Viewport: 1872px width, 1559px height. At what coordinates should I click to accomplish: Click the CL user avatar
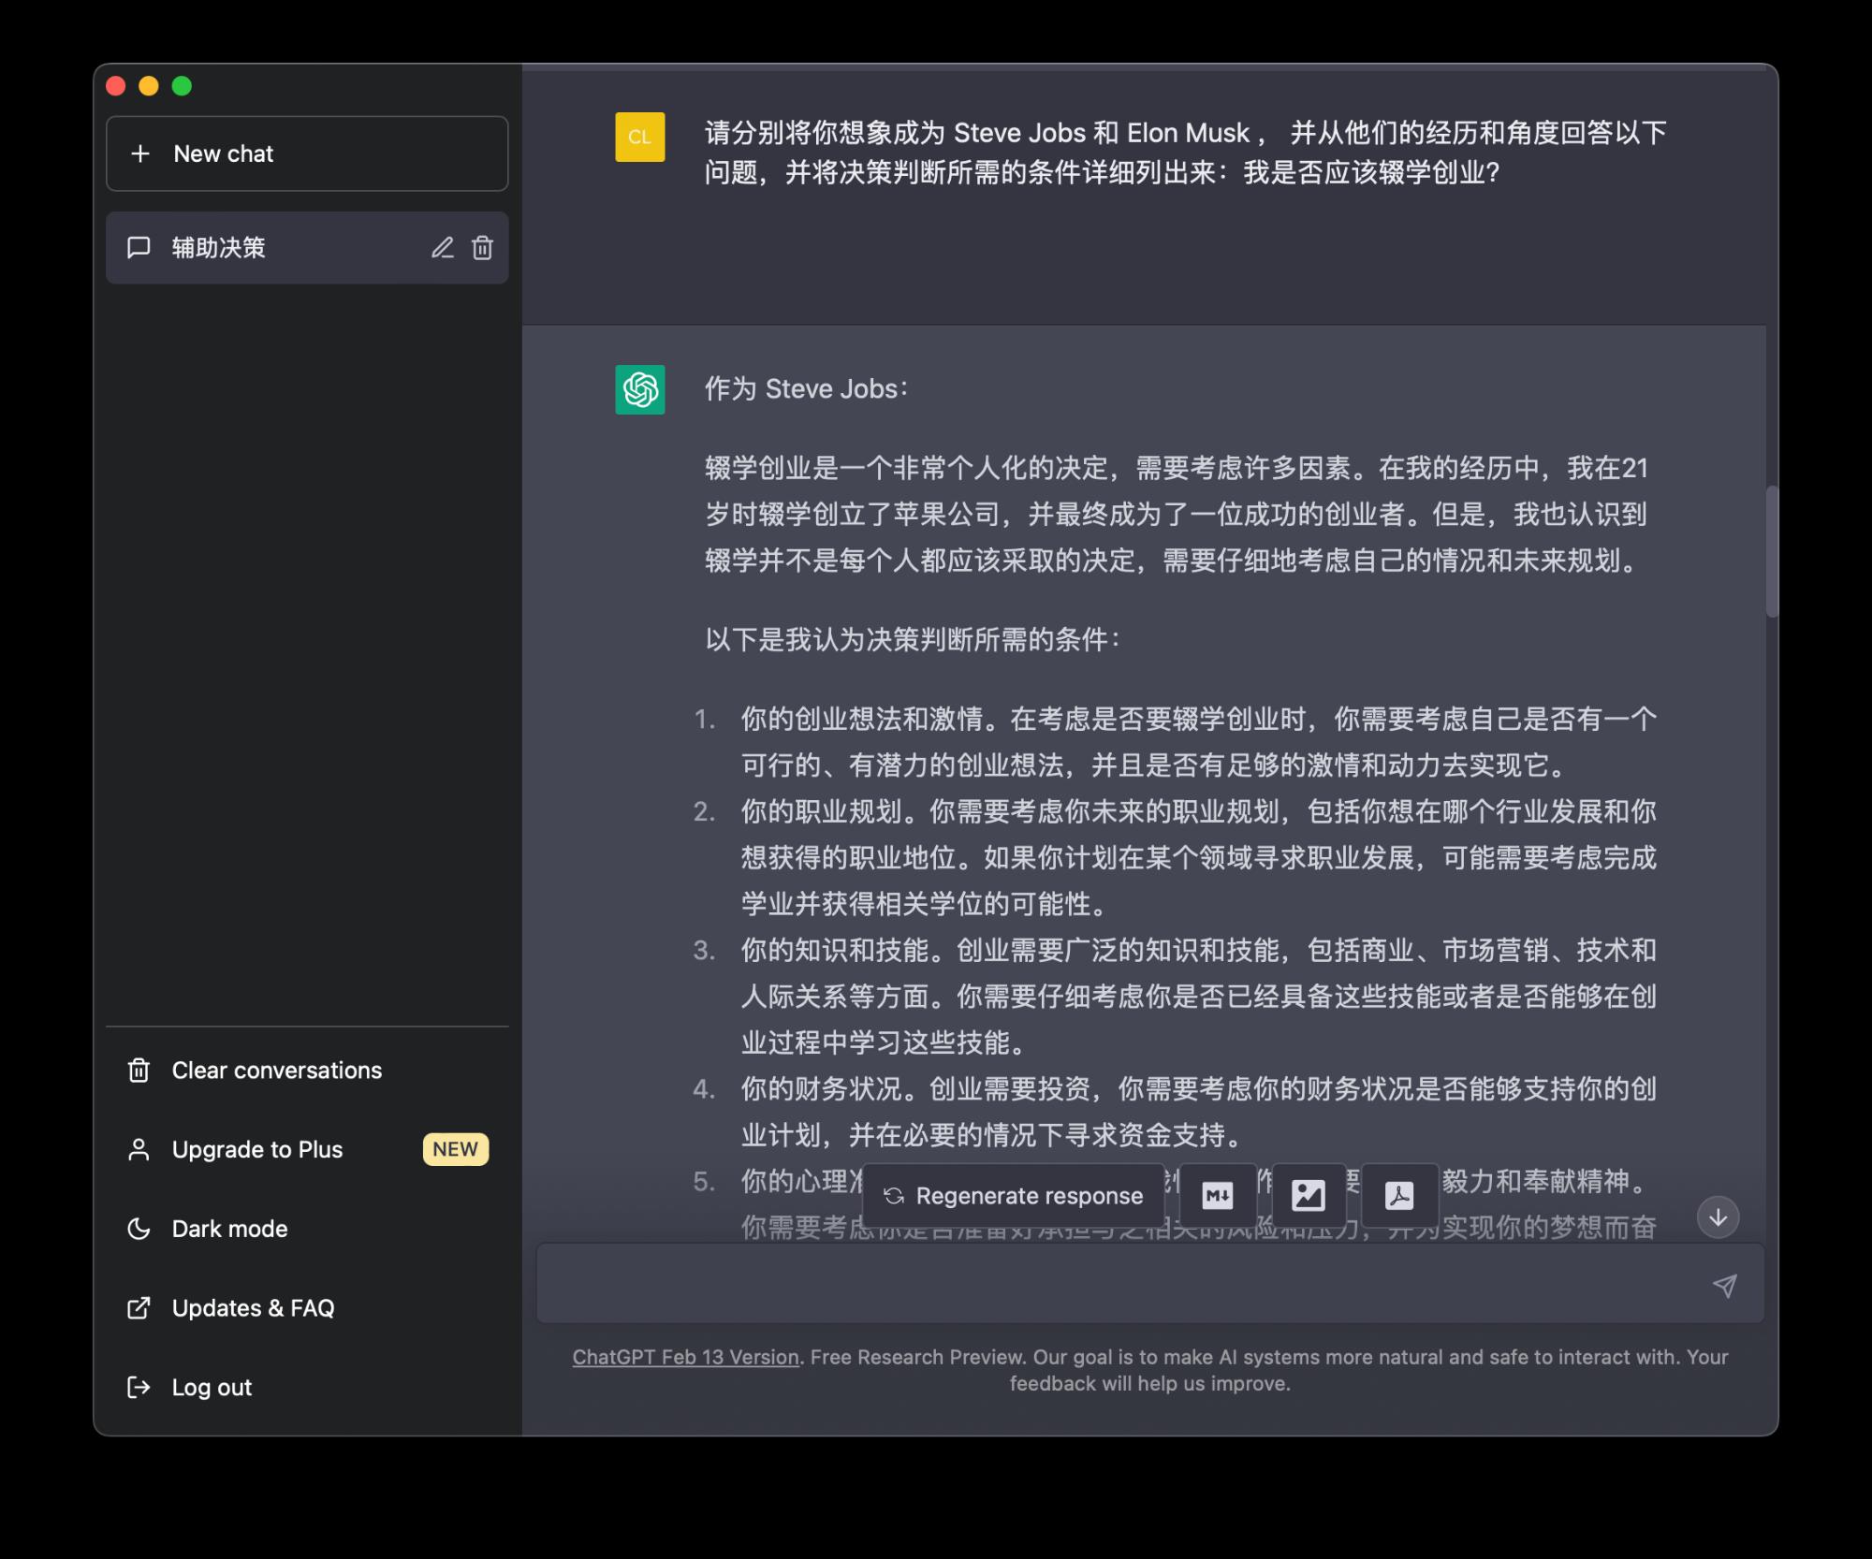(639, 137)
